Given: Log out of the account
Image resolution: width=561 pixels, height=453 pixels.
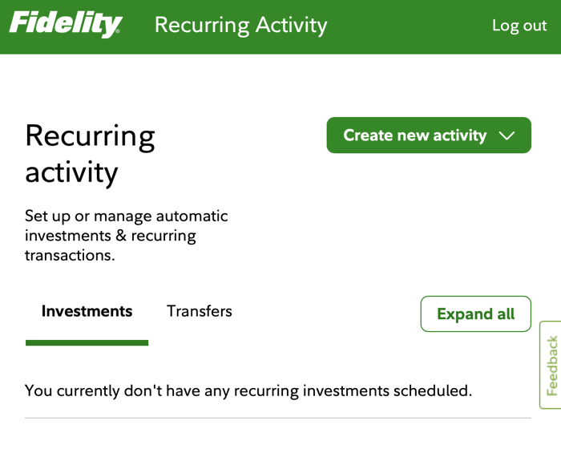Looking at the screenshot, I should [519, 25].
